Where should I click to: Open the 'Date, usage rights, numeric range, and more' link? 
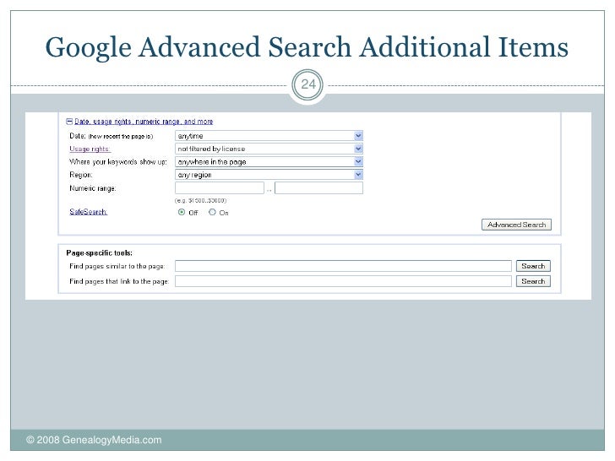144,122
